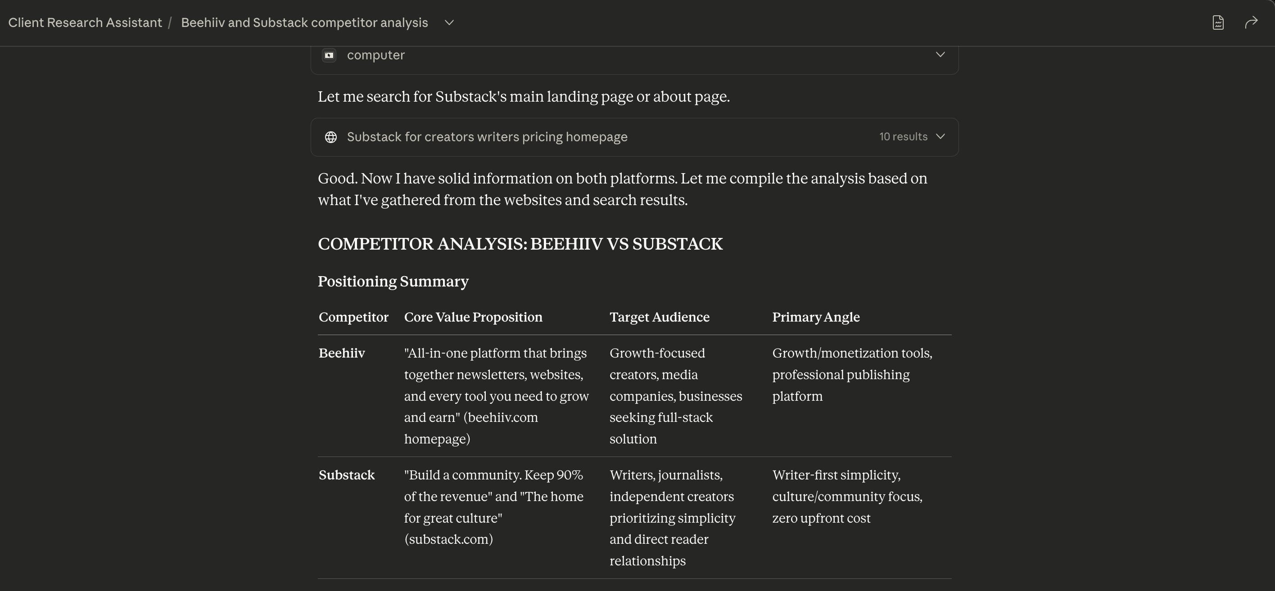Click the Competitor column header
The height and width of the screenshot is (591, 1275).
point(353,317)
